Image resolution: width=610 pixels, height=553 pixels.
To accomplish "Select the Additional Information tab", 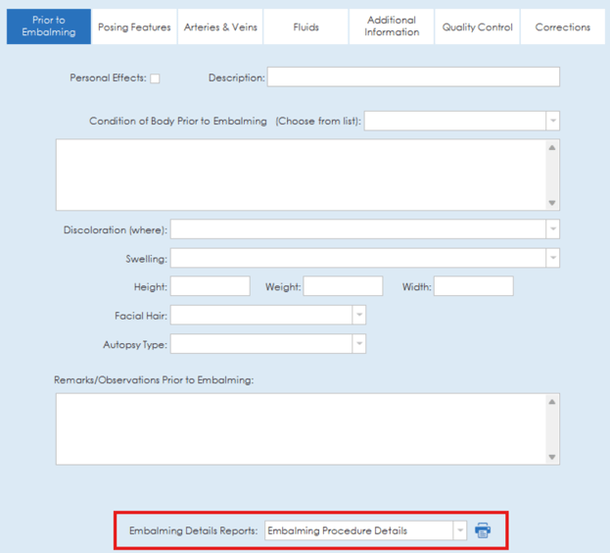I will pos(392,26).
